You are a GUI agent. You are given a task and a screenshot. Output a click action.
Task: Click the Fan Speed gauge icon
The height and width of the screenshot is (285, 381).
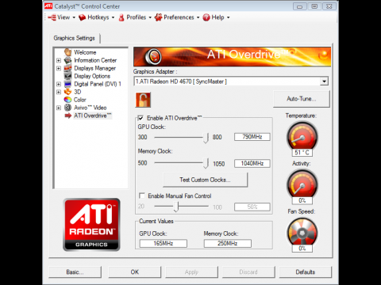(x=302, y=232)
